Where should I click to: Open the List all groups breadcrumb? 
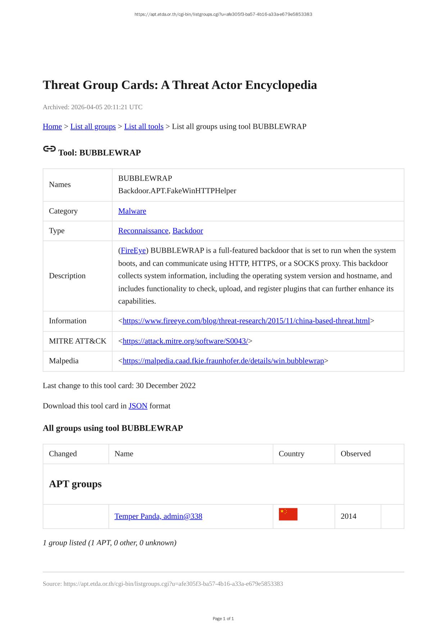click(x=93, y=127)
